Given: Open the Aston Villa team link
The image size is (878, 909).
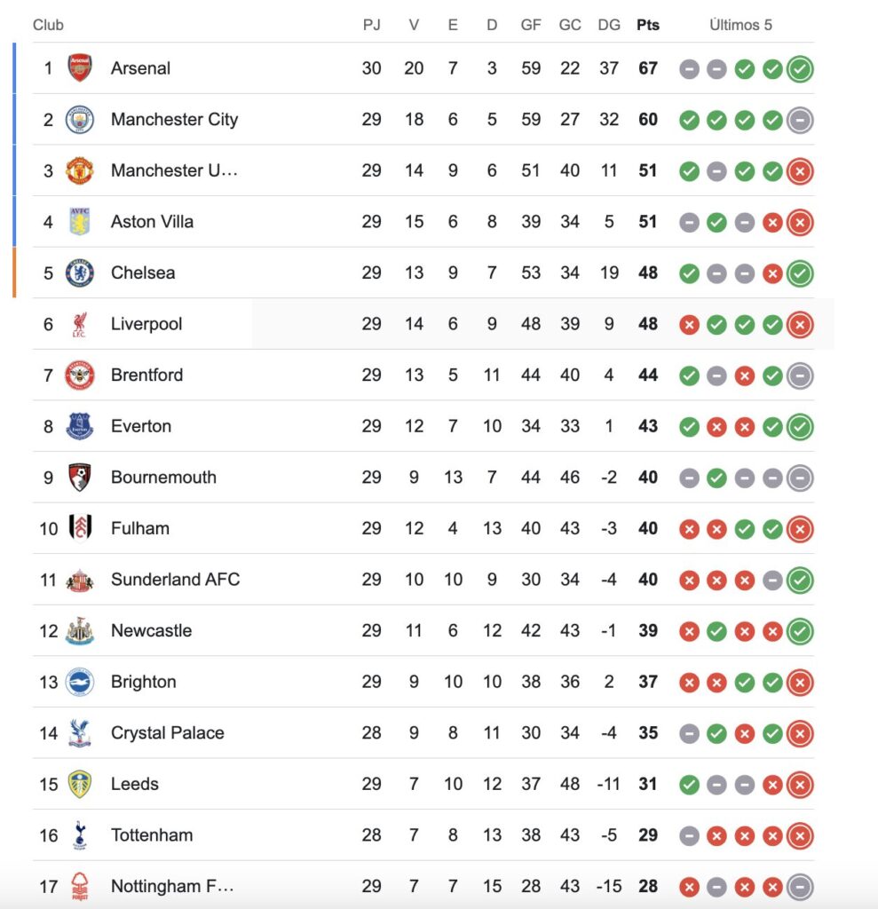Looking at the screenshot, I should coord(152,222).
